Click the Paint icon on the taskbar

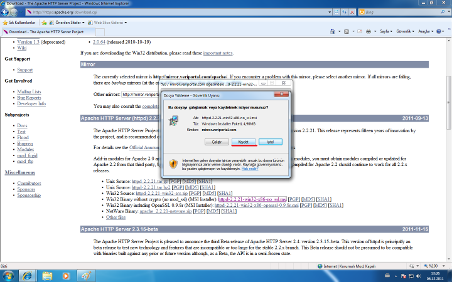click(x=86, y=276)
